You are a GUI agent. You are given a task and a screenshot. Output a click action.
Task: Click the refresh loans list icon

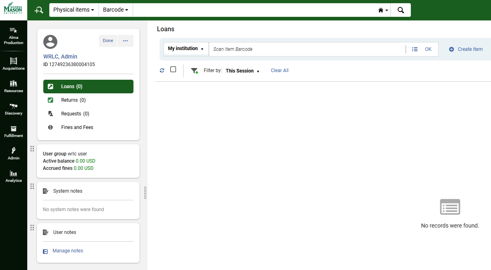tap(162, 71)
